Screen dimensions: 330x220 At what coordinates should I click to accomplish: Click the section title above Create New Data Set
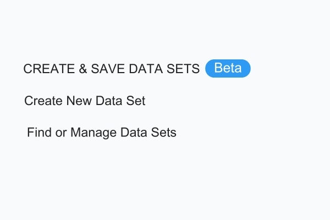coord(112,69)
